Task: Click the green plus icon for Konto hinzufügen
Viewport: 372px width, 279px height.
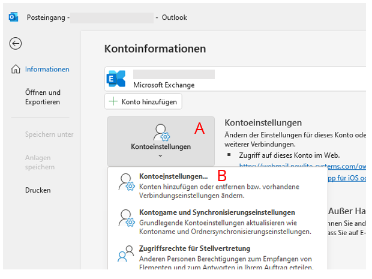Action: (x=113, y=101)
